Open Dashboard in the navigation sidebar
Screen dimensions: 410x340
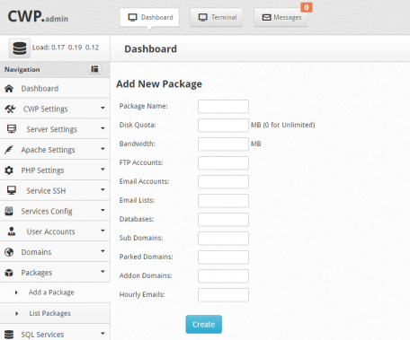tap(55, 89)
